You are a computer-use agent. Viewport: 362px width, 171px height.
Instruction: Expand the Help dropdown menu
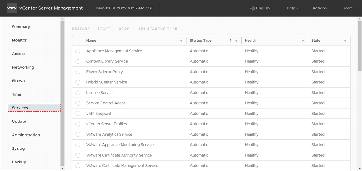[292, 8]
